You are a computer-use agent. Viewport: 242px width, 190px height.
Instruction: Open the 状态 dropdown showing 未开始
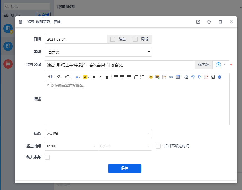point(98,133)
